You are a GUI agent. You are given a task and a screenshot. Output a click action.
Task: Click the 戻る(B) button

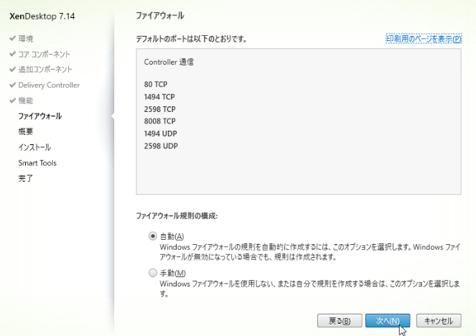340,320
